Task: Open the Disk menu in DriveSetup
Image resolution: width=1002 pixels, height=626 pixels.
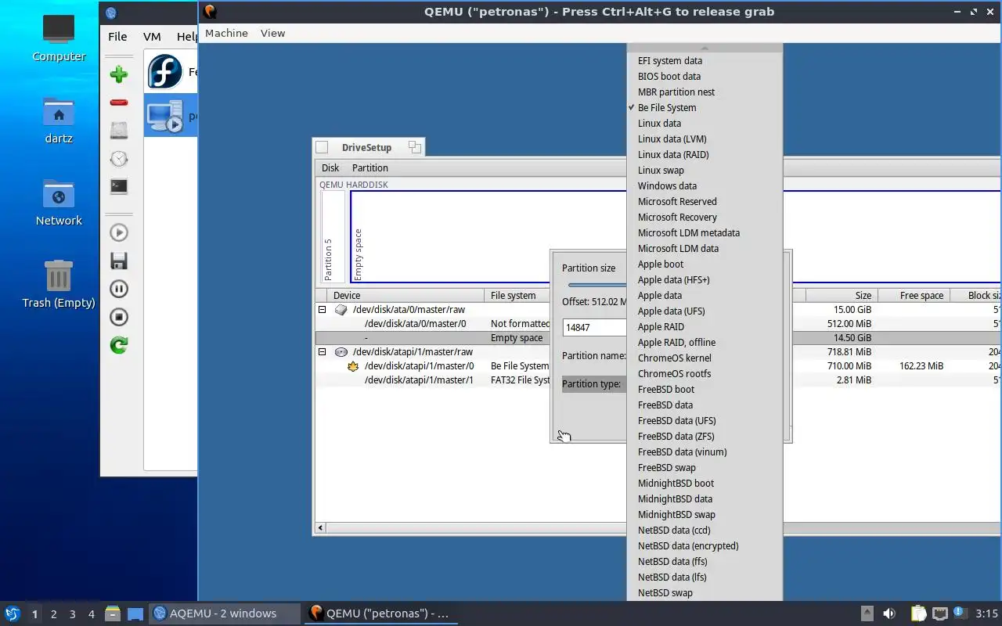Action: pyautogui.click(x=330, y=167)
